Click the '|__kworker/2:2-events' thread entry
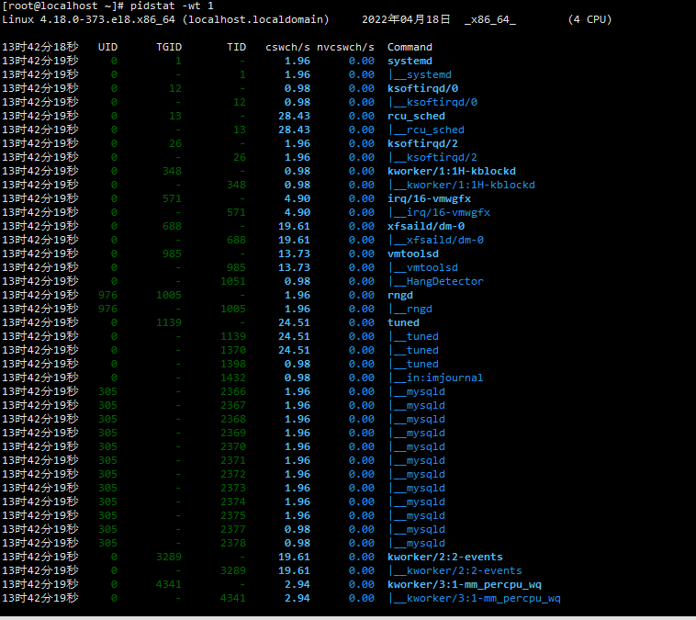The height and width of the screenshot is (620, 696). coord(455,570)
